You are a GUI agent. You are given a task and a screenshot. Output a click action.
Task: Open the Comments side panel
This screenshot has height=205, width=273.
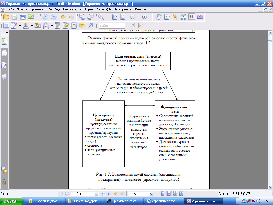click(4, 170)
